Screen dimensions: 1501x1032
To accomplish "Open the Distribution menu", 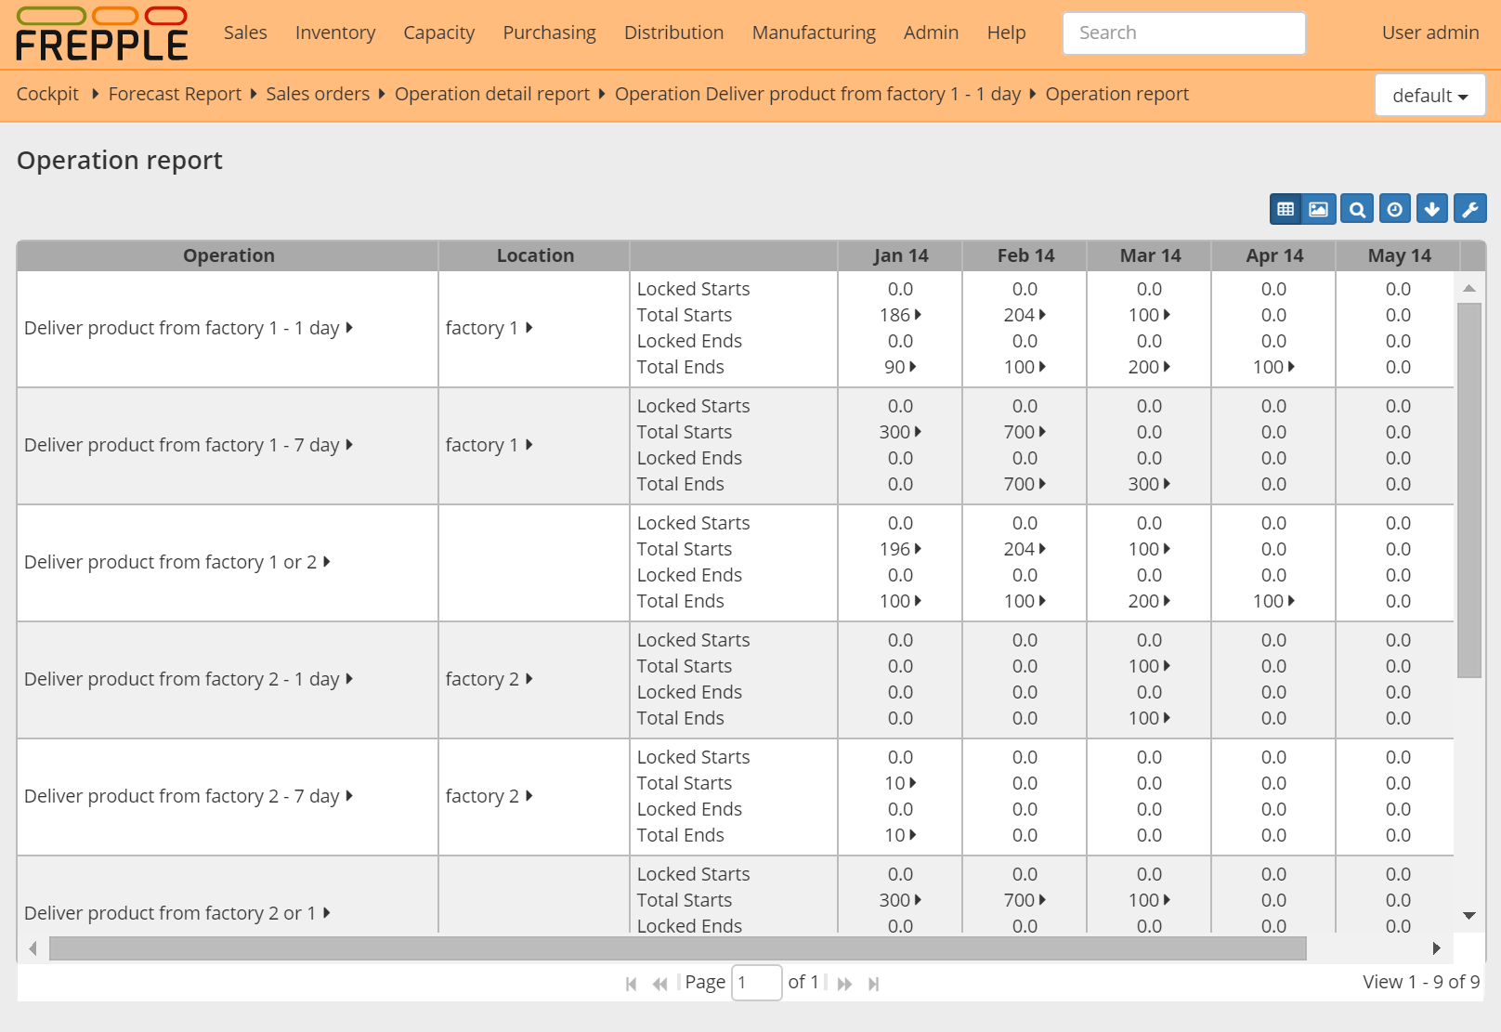I will tap(673, 33).
